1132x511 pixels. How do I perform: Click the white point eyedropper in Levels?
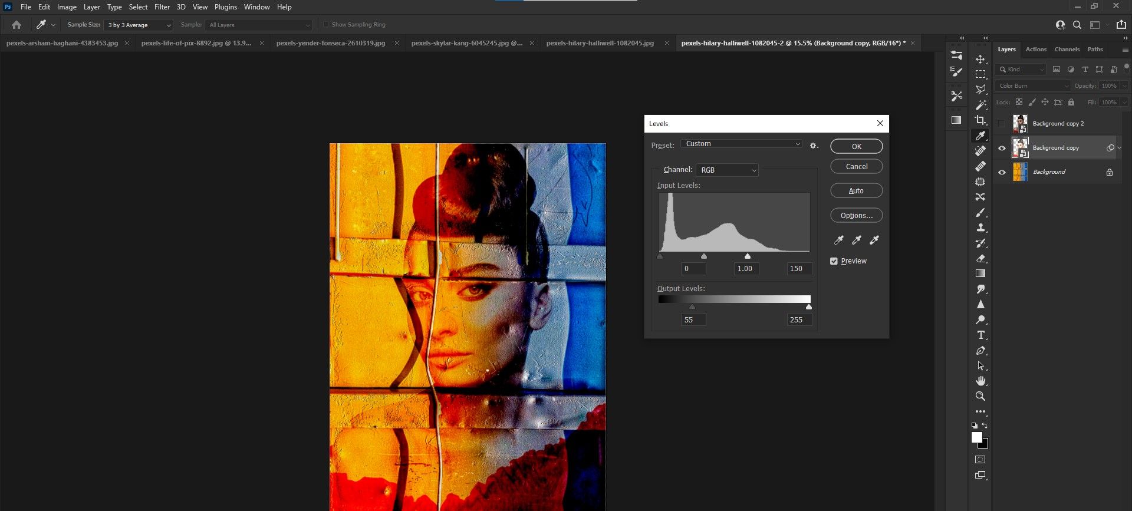pos(874,240)
